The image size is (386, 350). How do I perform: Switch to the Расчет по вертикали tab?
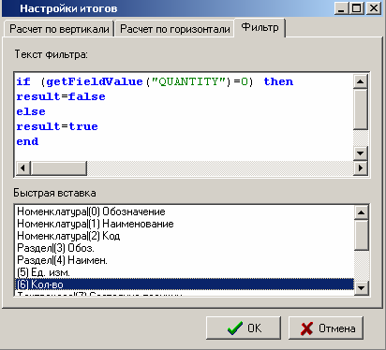pos(59,29)
